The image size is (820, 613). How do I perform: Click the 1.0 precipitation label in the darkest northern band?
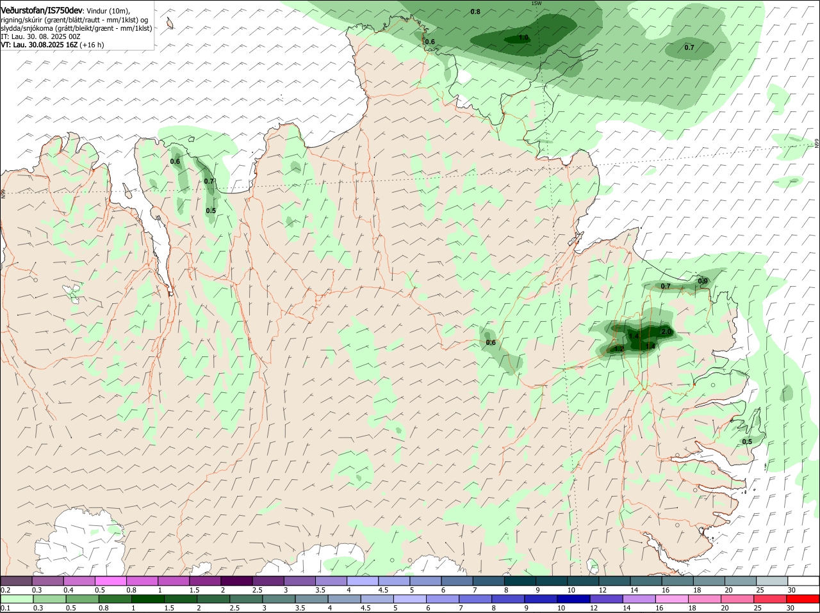pos(523,38)
